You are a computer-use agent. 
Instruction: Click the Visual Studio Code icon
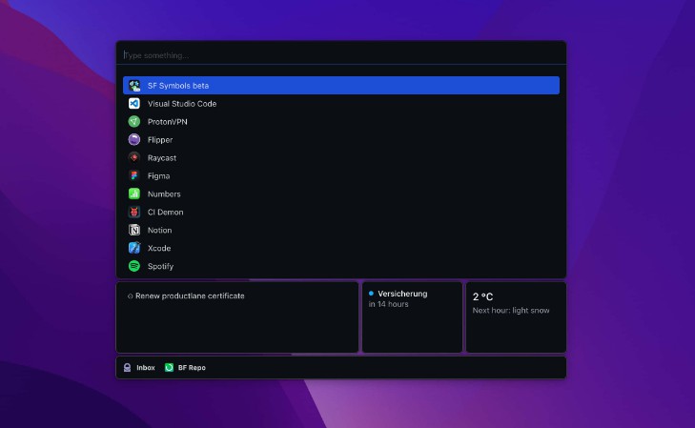tap(134, 104)
